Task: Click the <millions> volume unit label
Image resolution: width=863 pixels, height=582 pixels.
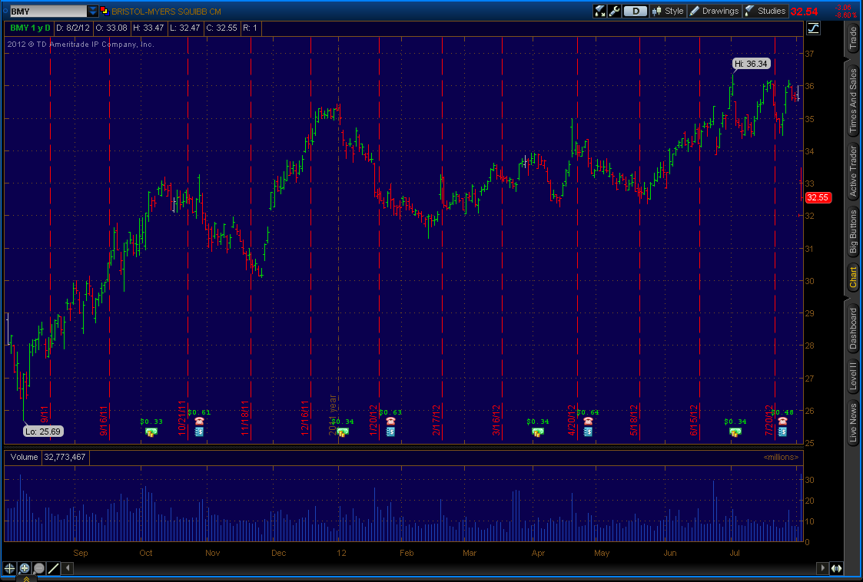Action: coord(781,457)
